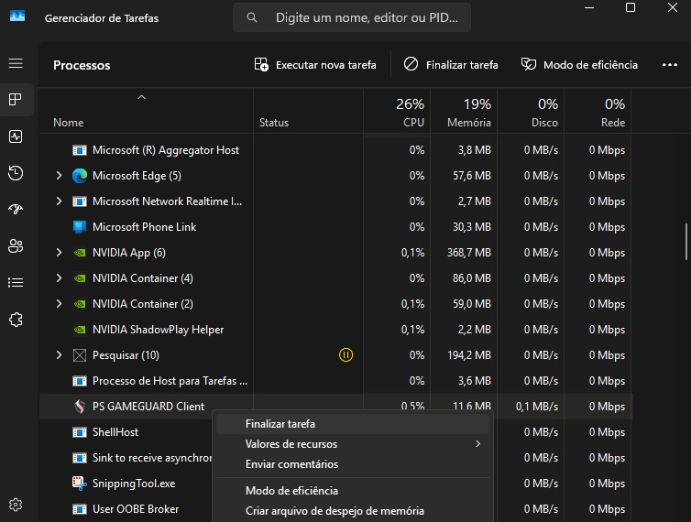Click 57,6 MB memory value of Edge

pyautogui.click(x=472, y=176)
